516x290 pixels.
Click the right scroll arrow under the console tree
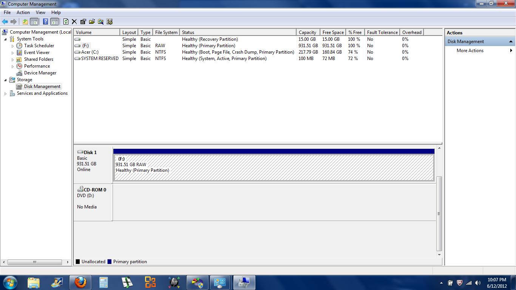68,262
